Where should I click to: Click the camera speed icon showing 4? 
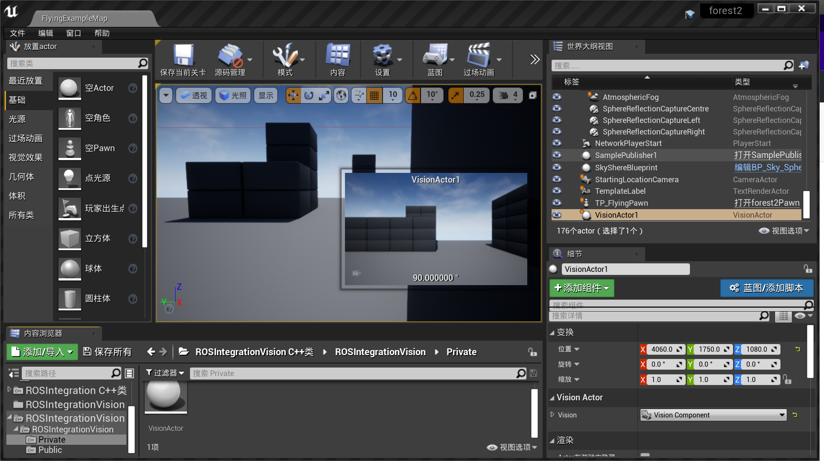click(507, 95)
